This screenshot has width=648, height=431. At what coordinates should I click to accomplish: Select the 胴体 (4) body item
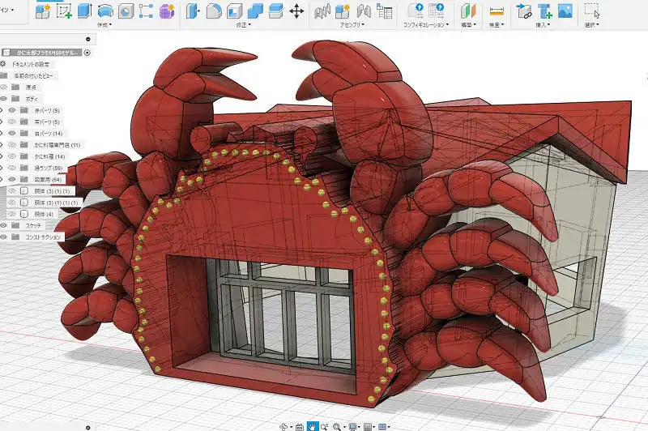click(x=44, y=214)
